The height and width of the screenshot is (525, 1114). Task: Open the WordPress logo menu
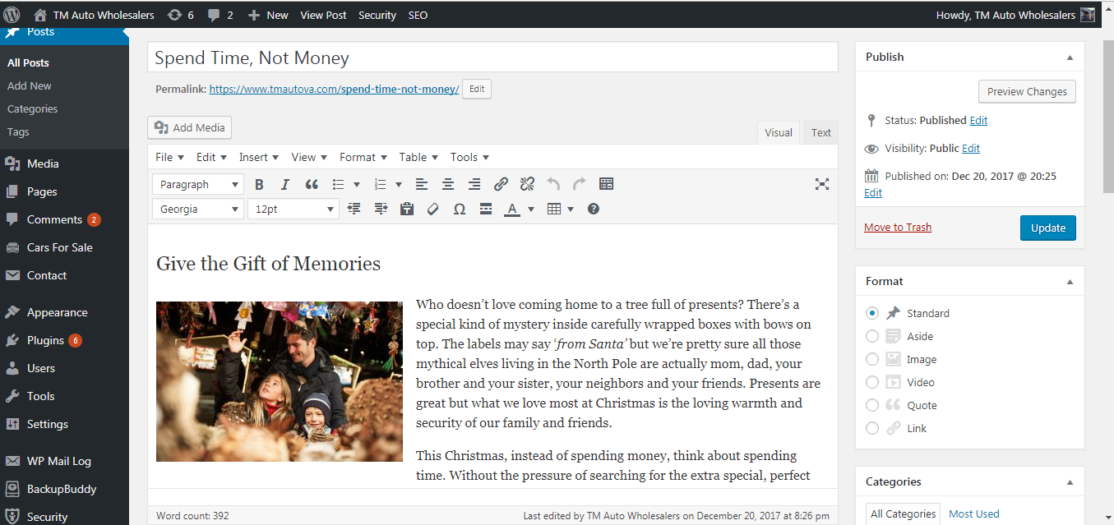coord(12,15)
